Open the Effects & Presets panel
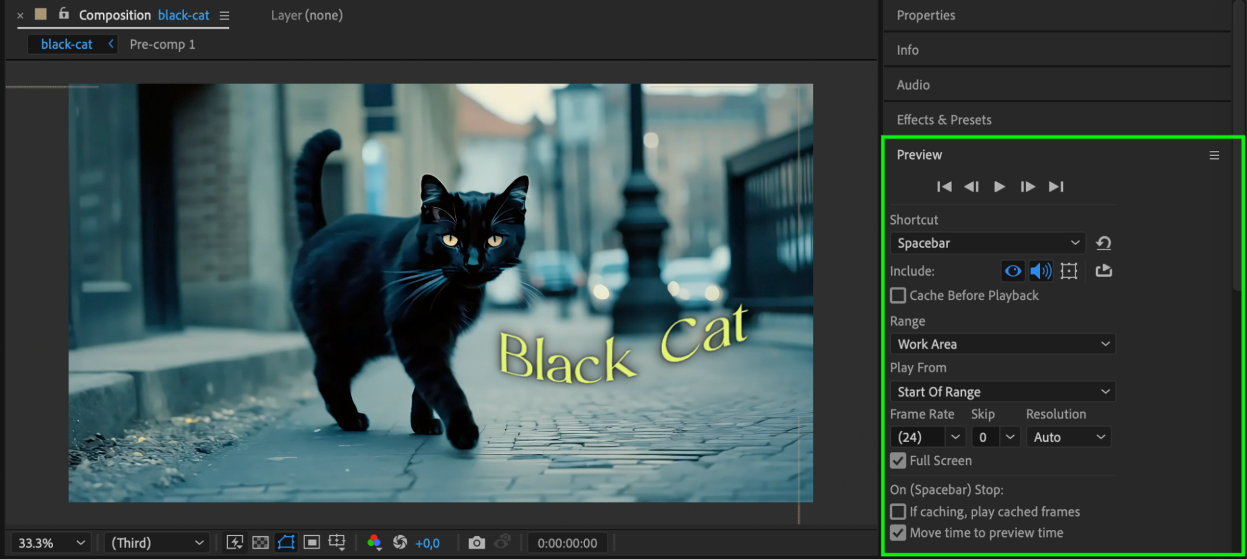The height and width of the screenshot is (560, 1247). coord(944,120)
